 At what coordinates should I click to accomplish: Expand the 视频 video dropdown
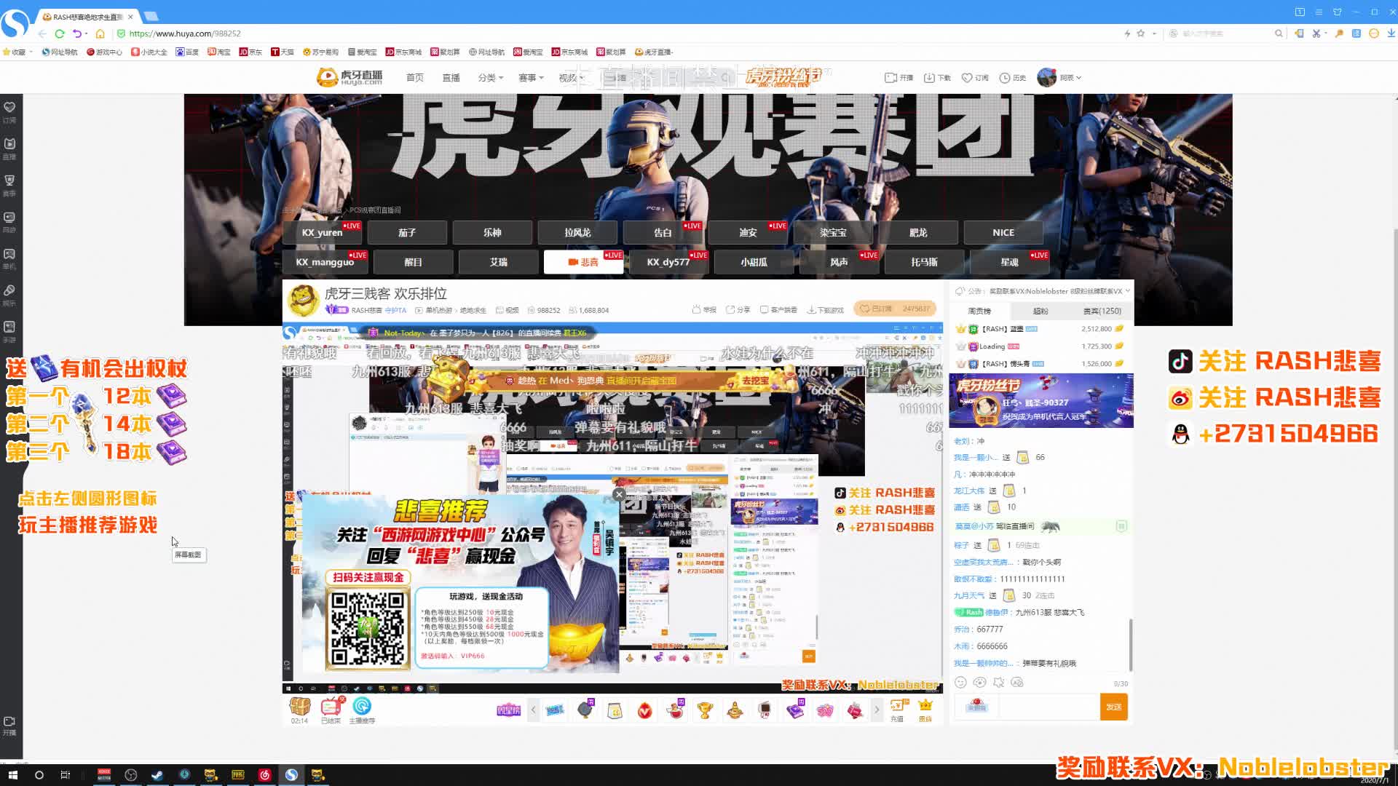click(571, 78)
